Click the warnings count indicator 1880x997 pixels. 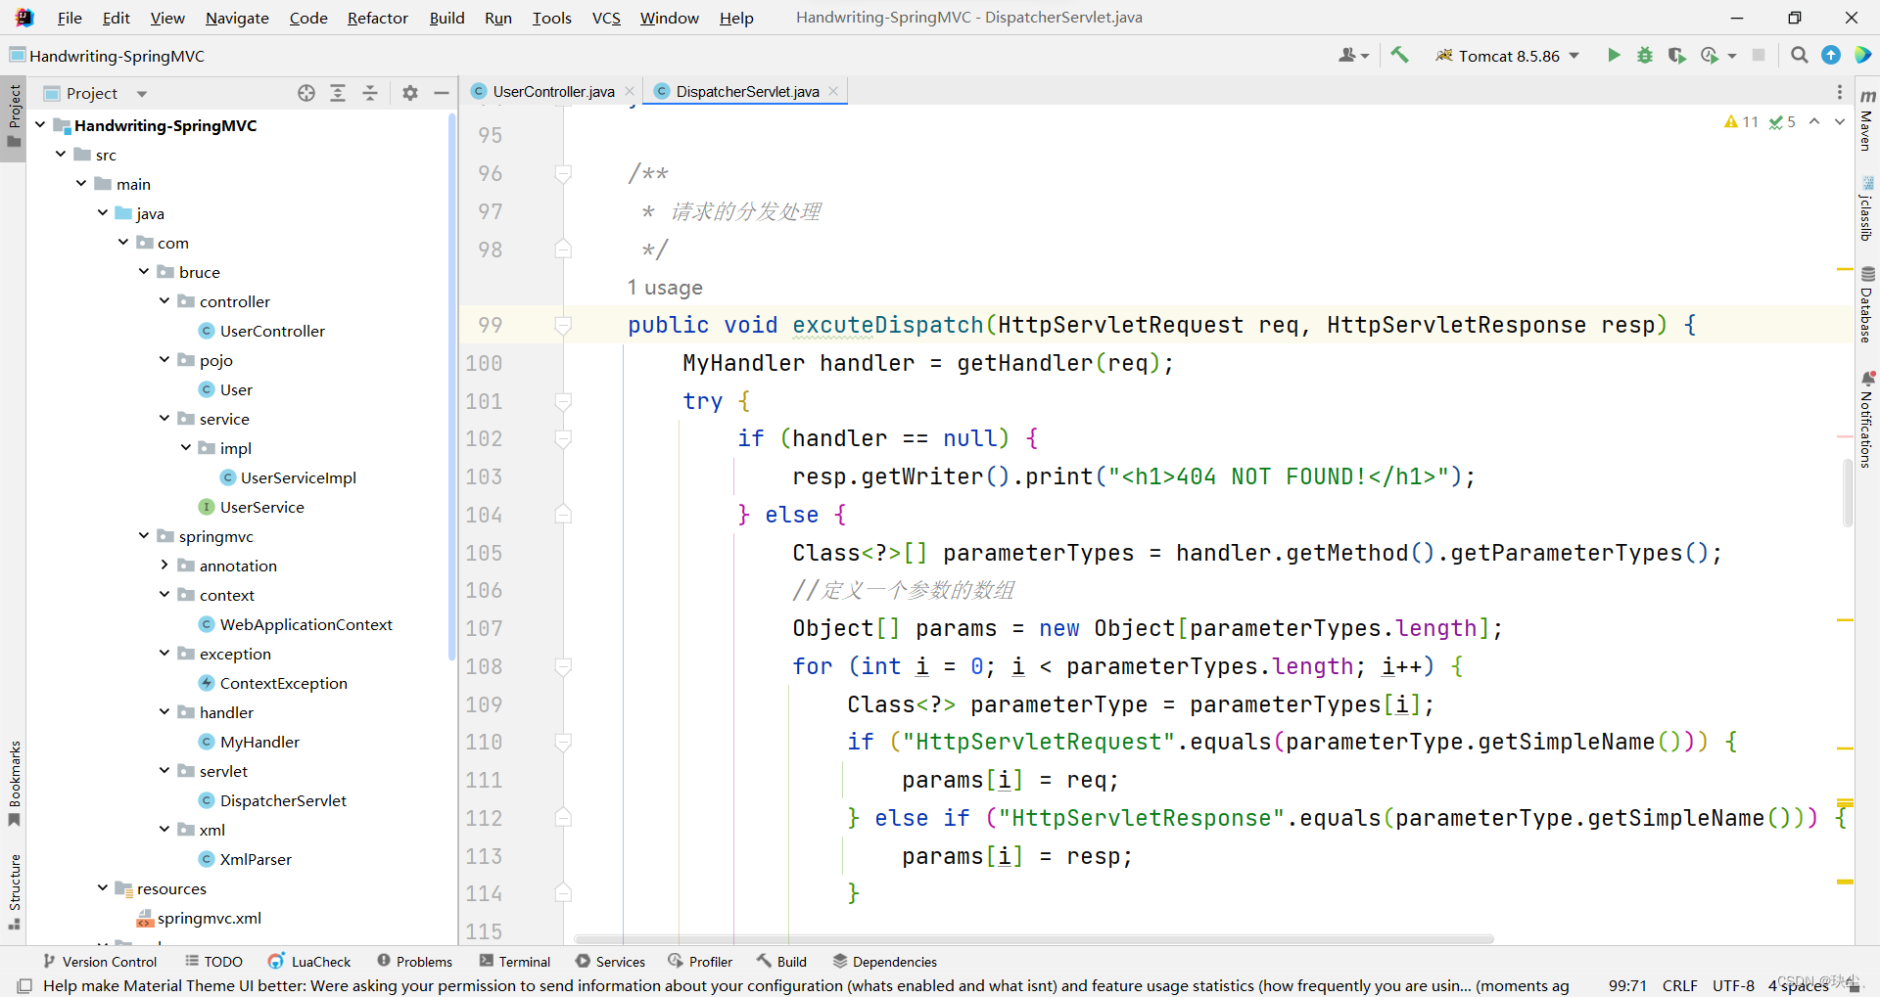pos(1742,122)
